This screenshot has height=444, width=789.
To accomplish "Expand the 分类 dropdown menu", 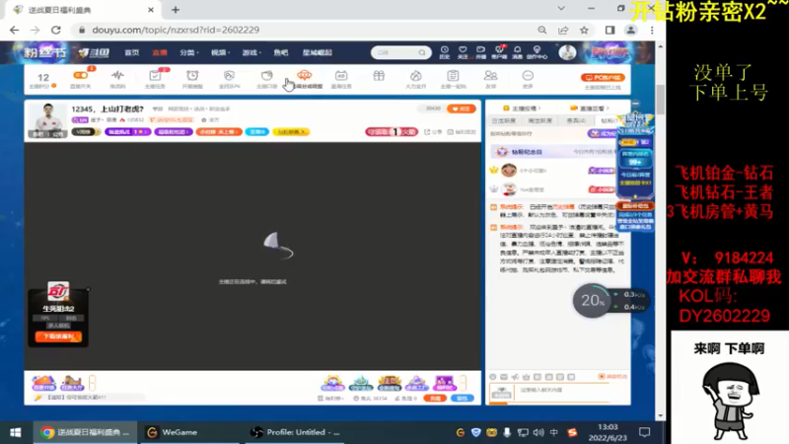I will coord(189,52).
